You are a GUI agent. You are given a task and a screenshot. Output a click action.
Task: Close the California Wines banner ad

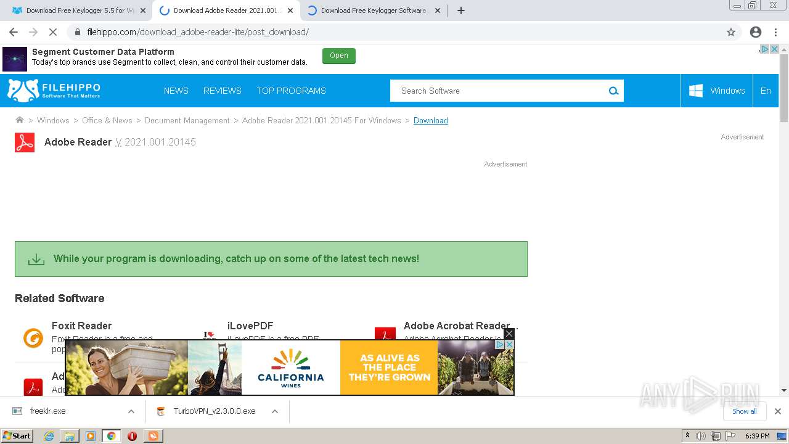[509, 334]
